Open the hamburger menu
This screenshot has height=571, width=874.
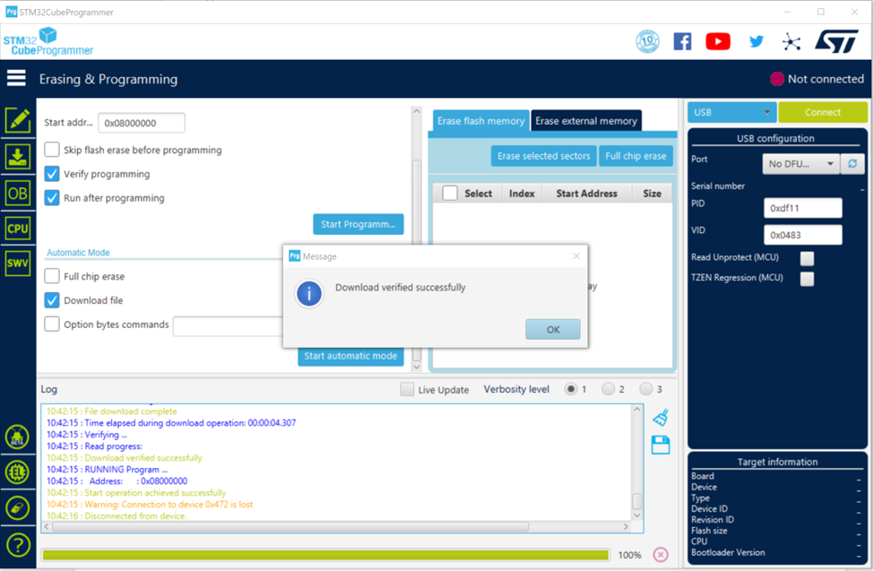[16, 78]
